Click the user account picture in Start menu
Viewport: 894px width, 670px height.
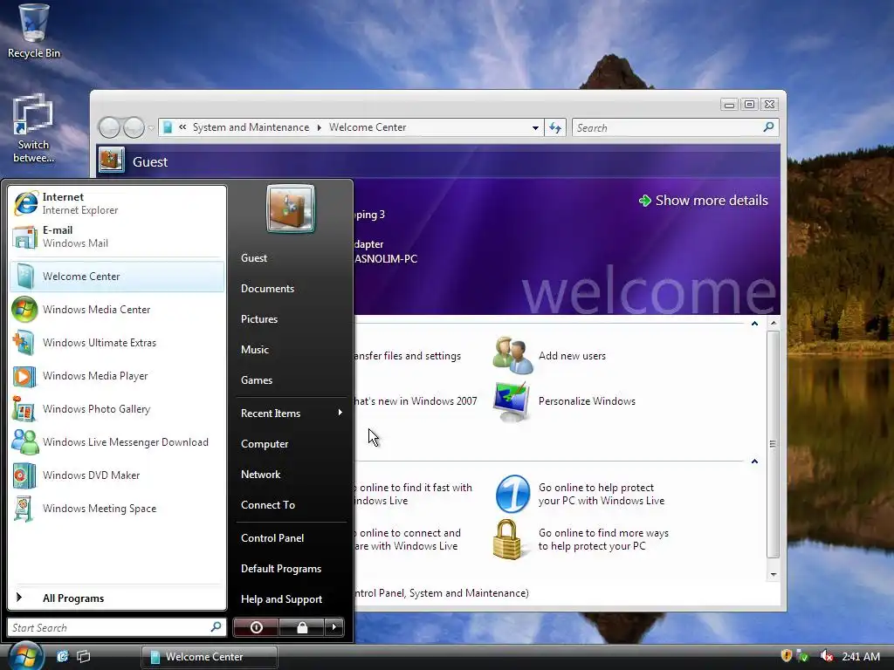[x=291, y=209]
